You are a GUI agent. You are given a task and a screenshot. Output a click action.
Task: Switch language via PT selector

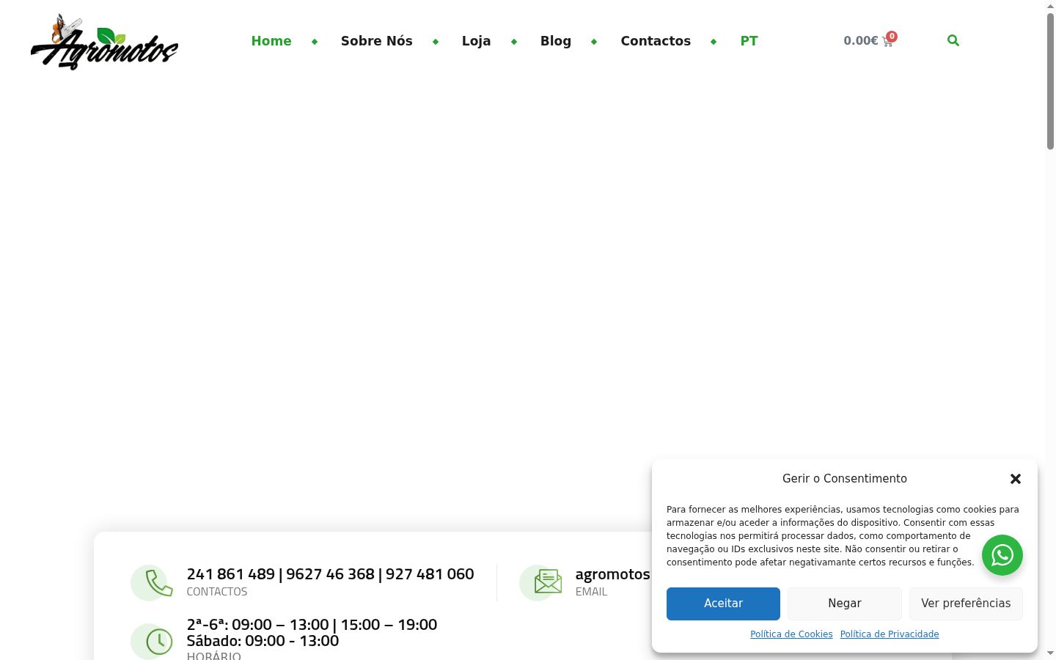click(749, 41)
